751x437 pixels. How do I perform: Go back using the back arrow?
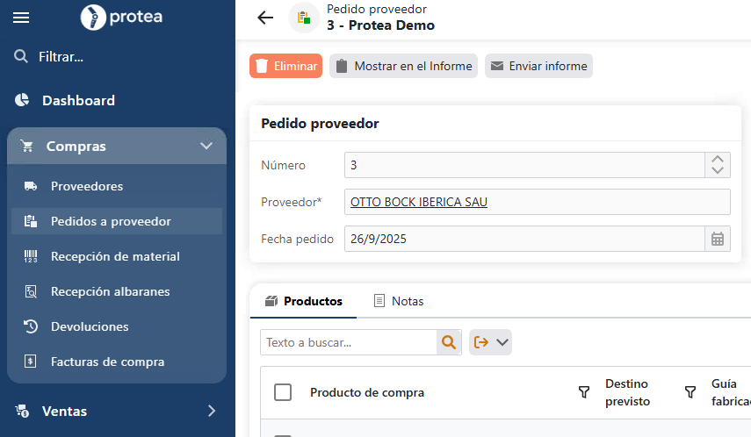pos(265,18)
